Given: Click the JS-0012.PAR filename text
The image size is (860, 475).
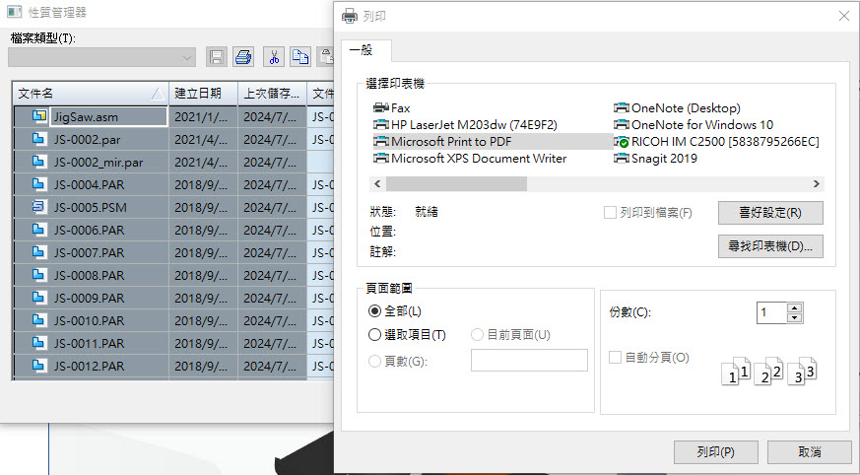Looking at the screenshot, I should tap(90, 366).
